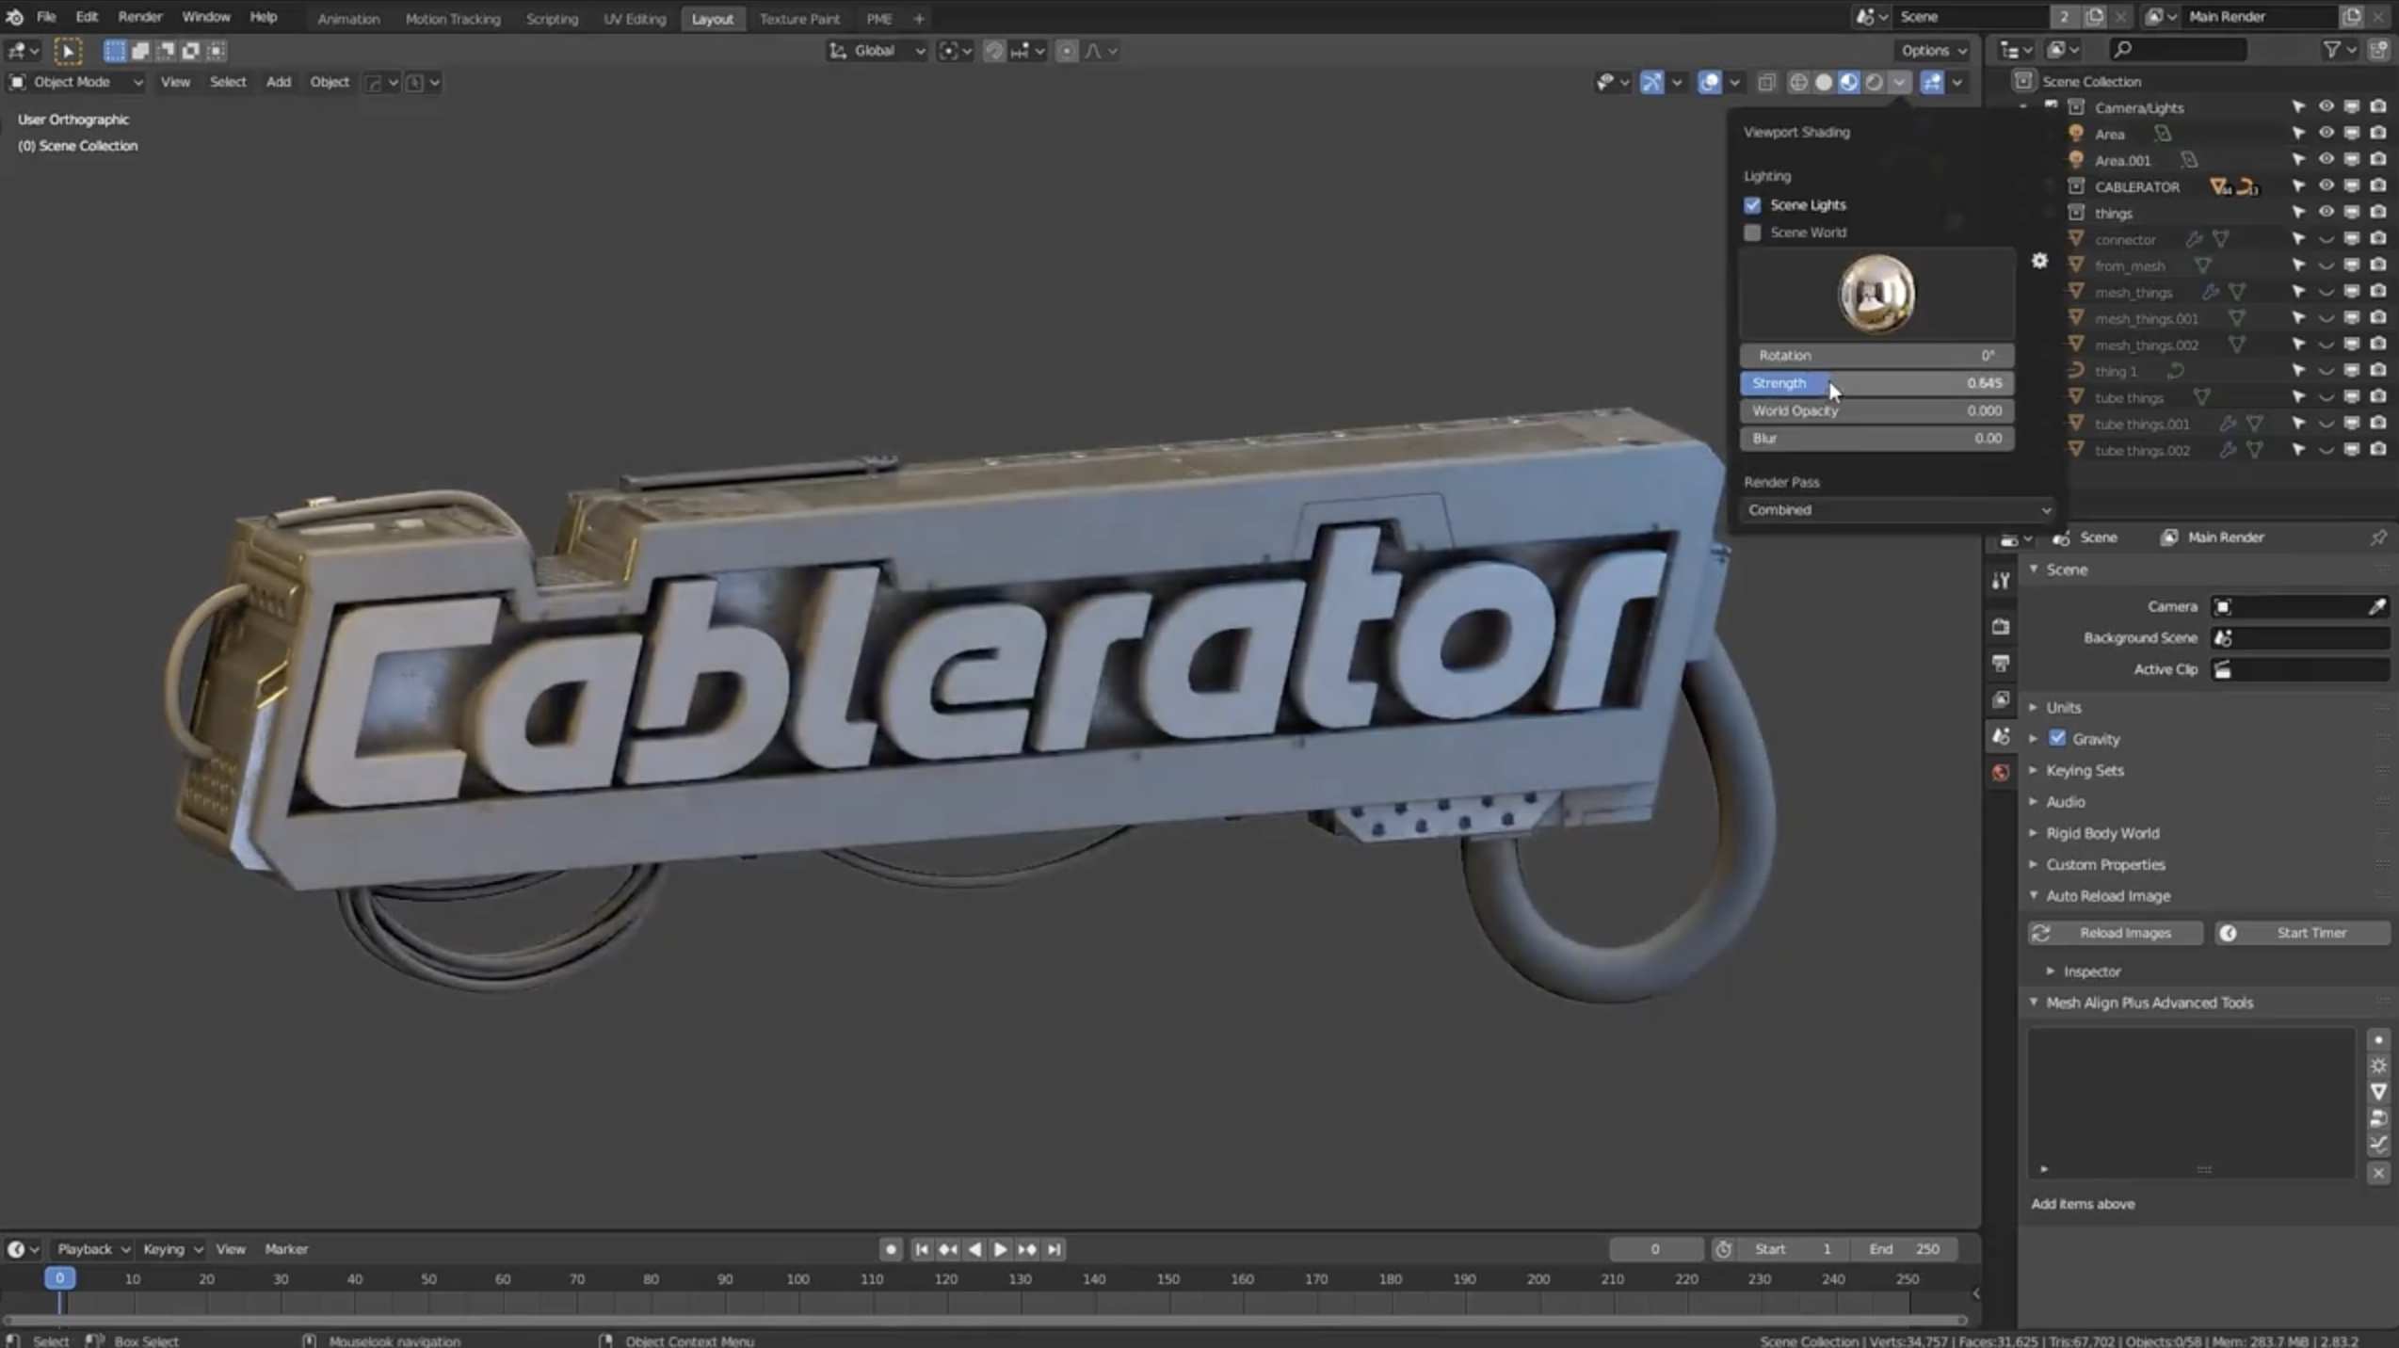Open the Render Pass Combined dropdown
The width and height of the screenshot is (2399, 1348).
pos(1897,509)
